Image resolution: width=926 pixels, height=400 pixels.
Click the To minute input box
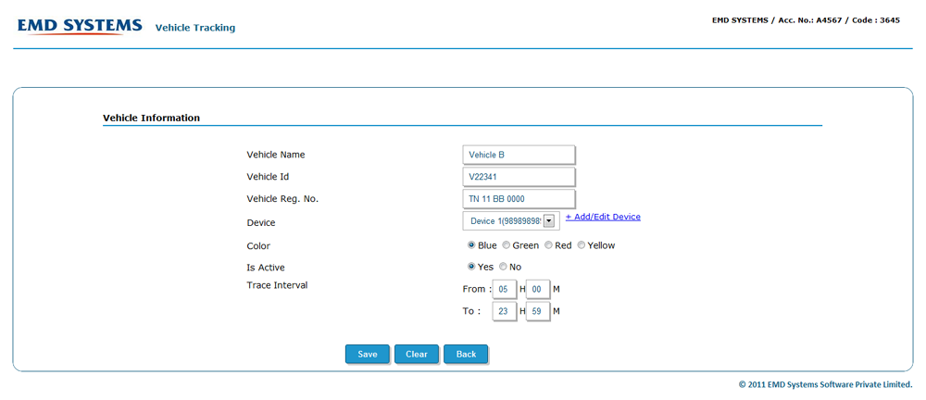[538, 311]
